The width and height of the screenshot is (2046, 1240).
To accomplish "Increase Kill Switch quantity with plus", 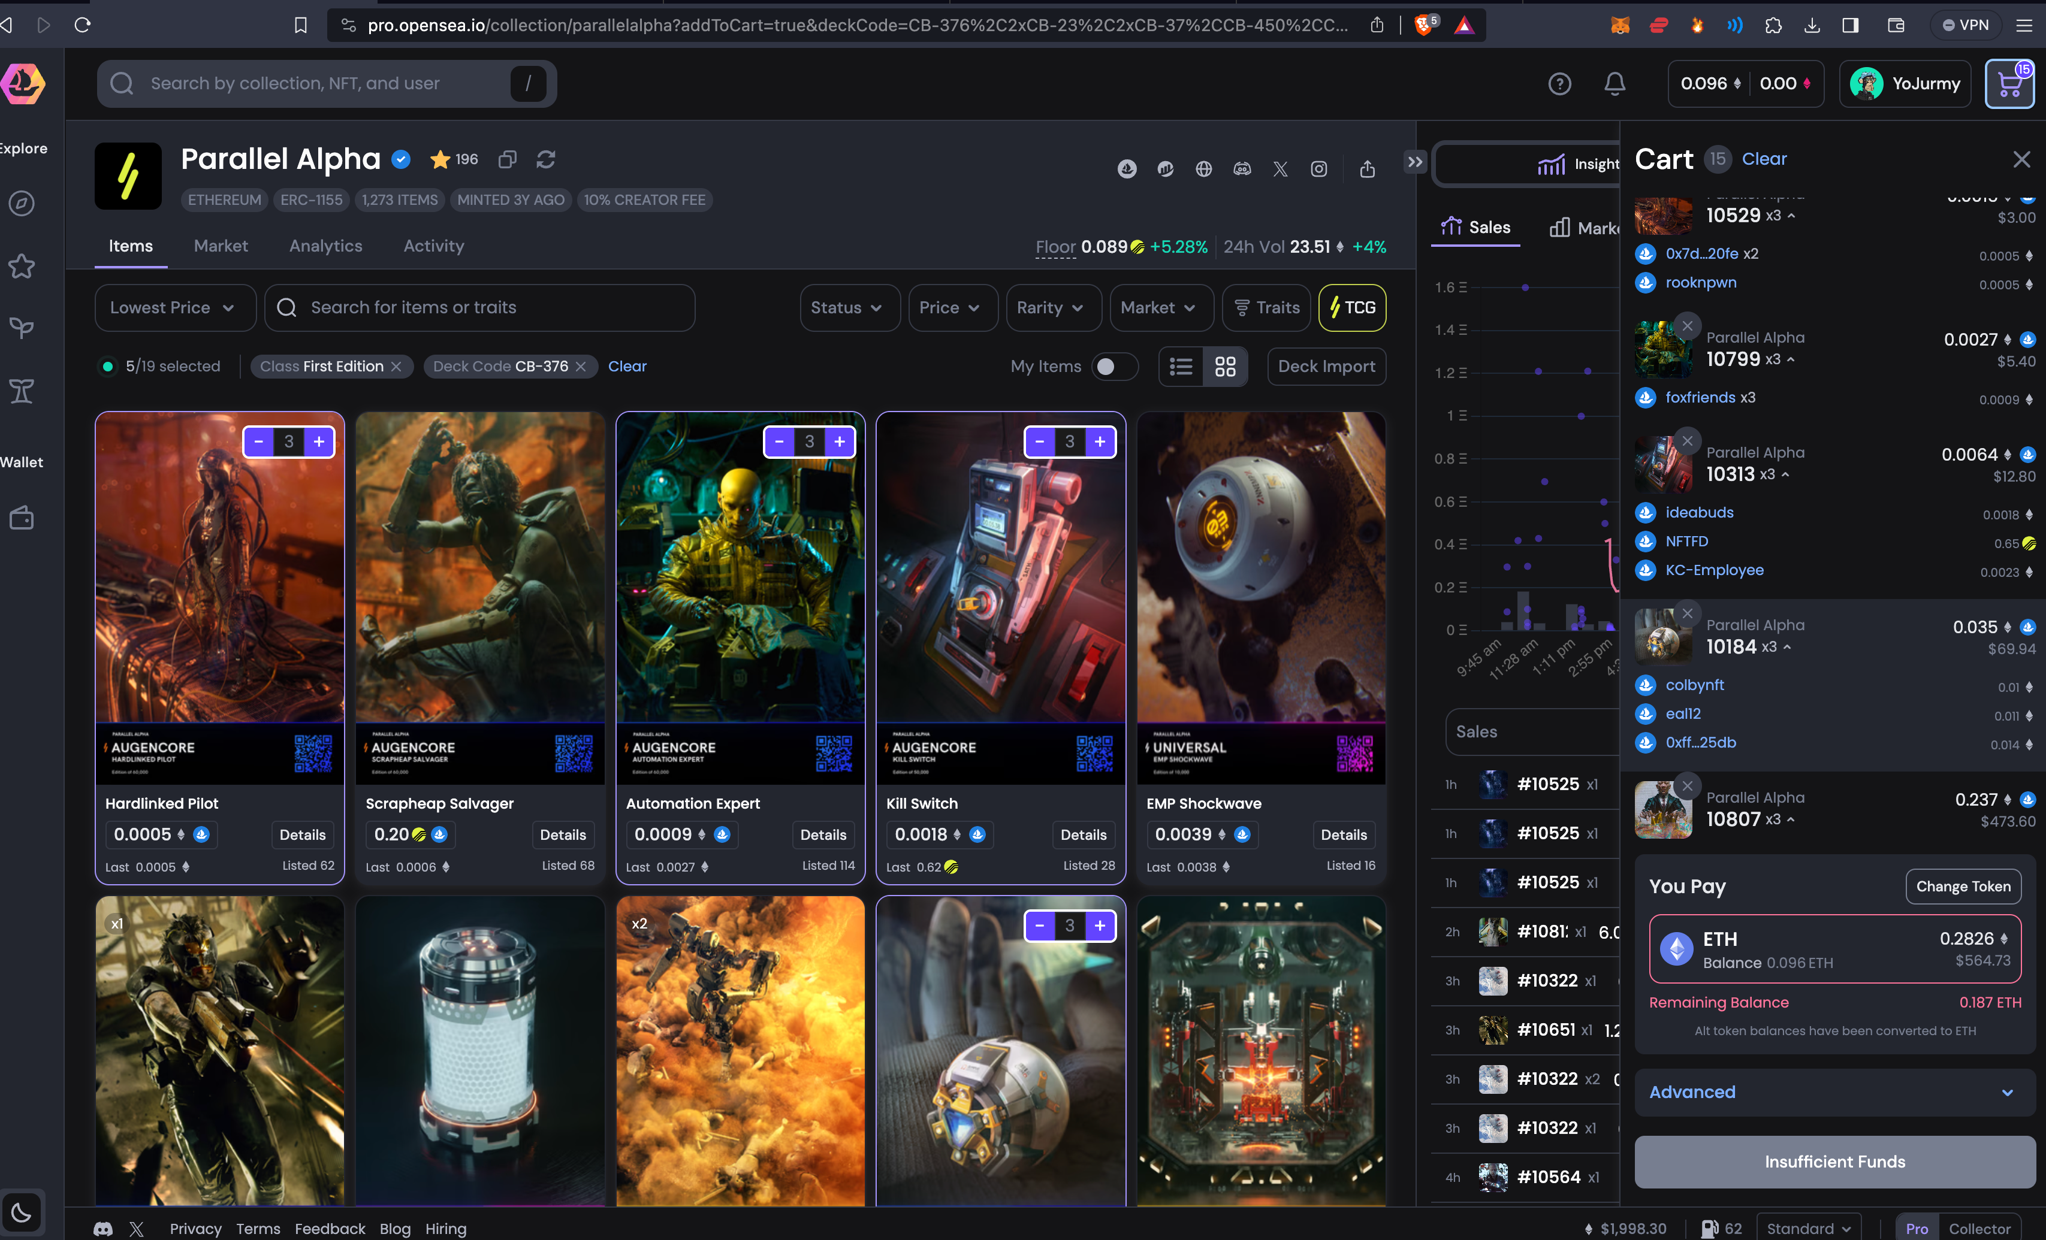I will point(1100,441).
